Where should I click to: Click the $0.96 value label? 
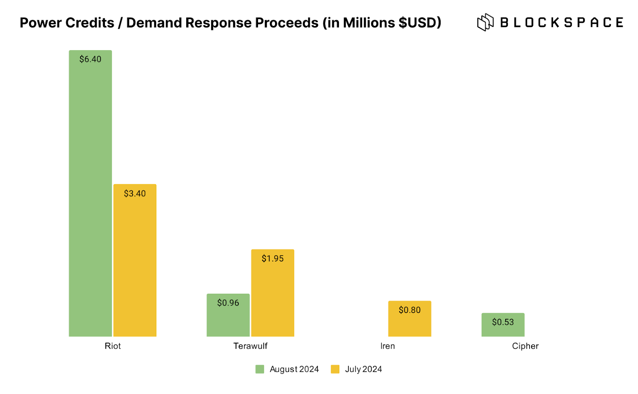click(228, 303)
